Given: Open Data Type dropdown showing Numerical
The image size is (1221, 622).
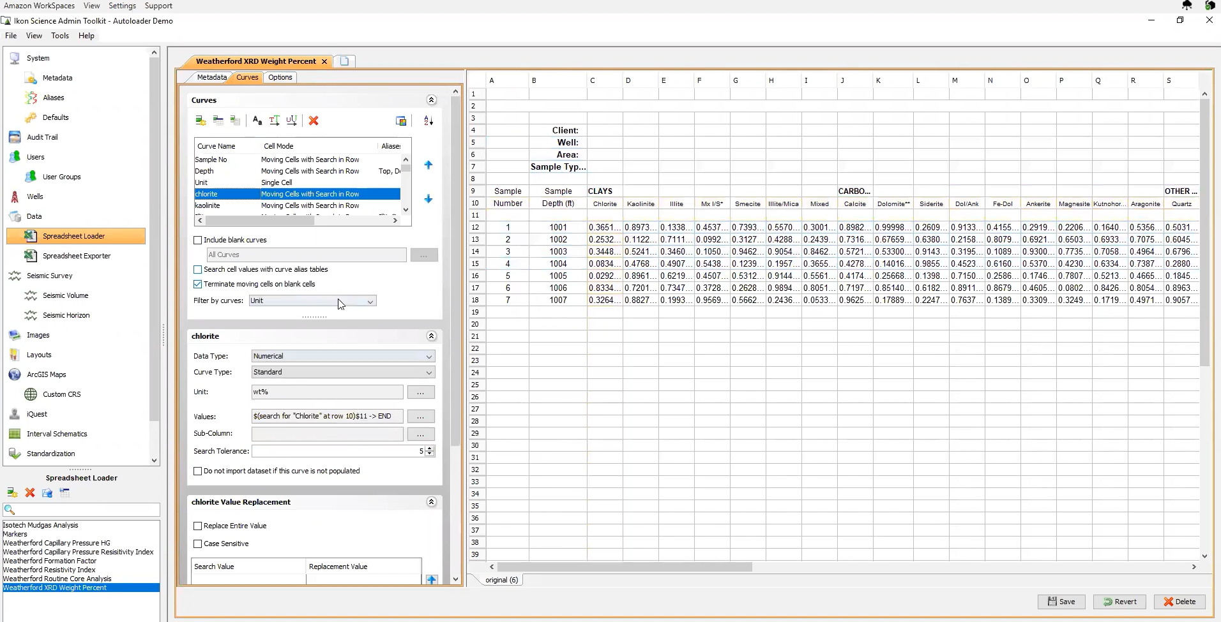Looking at the screenshot, I should pos(343,356).
